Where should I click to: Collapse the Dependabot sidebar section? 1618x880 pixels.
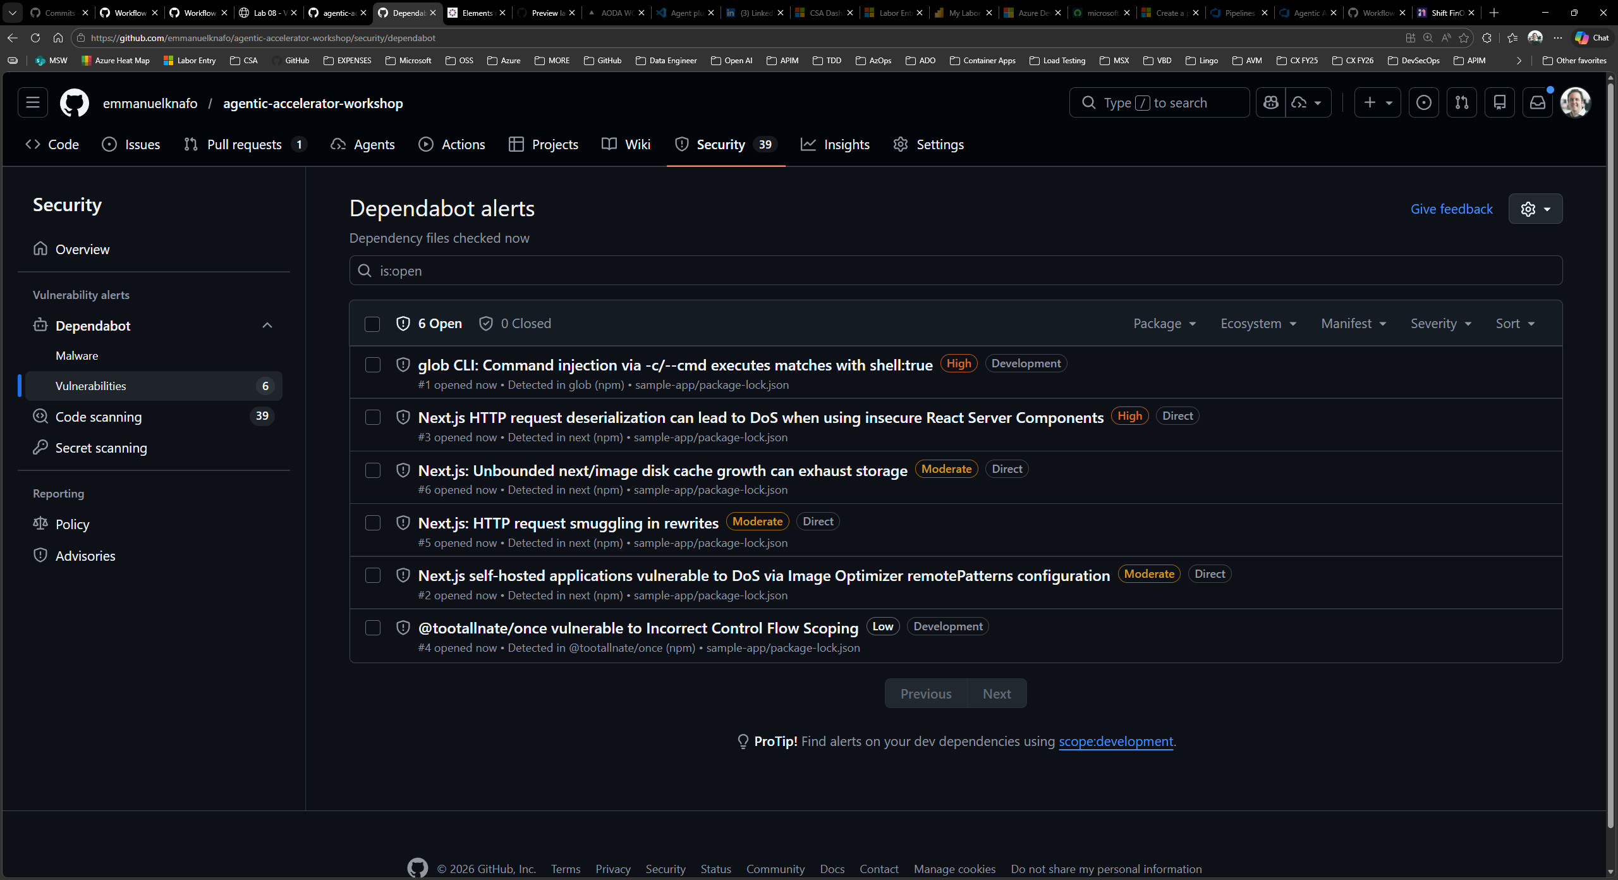click(266, 325)
